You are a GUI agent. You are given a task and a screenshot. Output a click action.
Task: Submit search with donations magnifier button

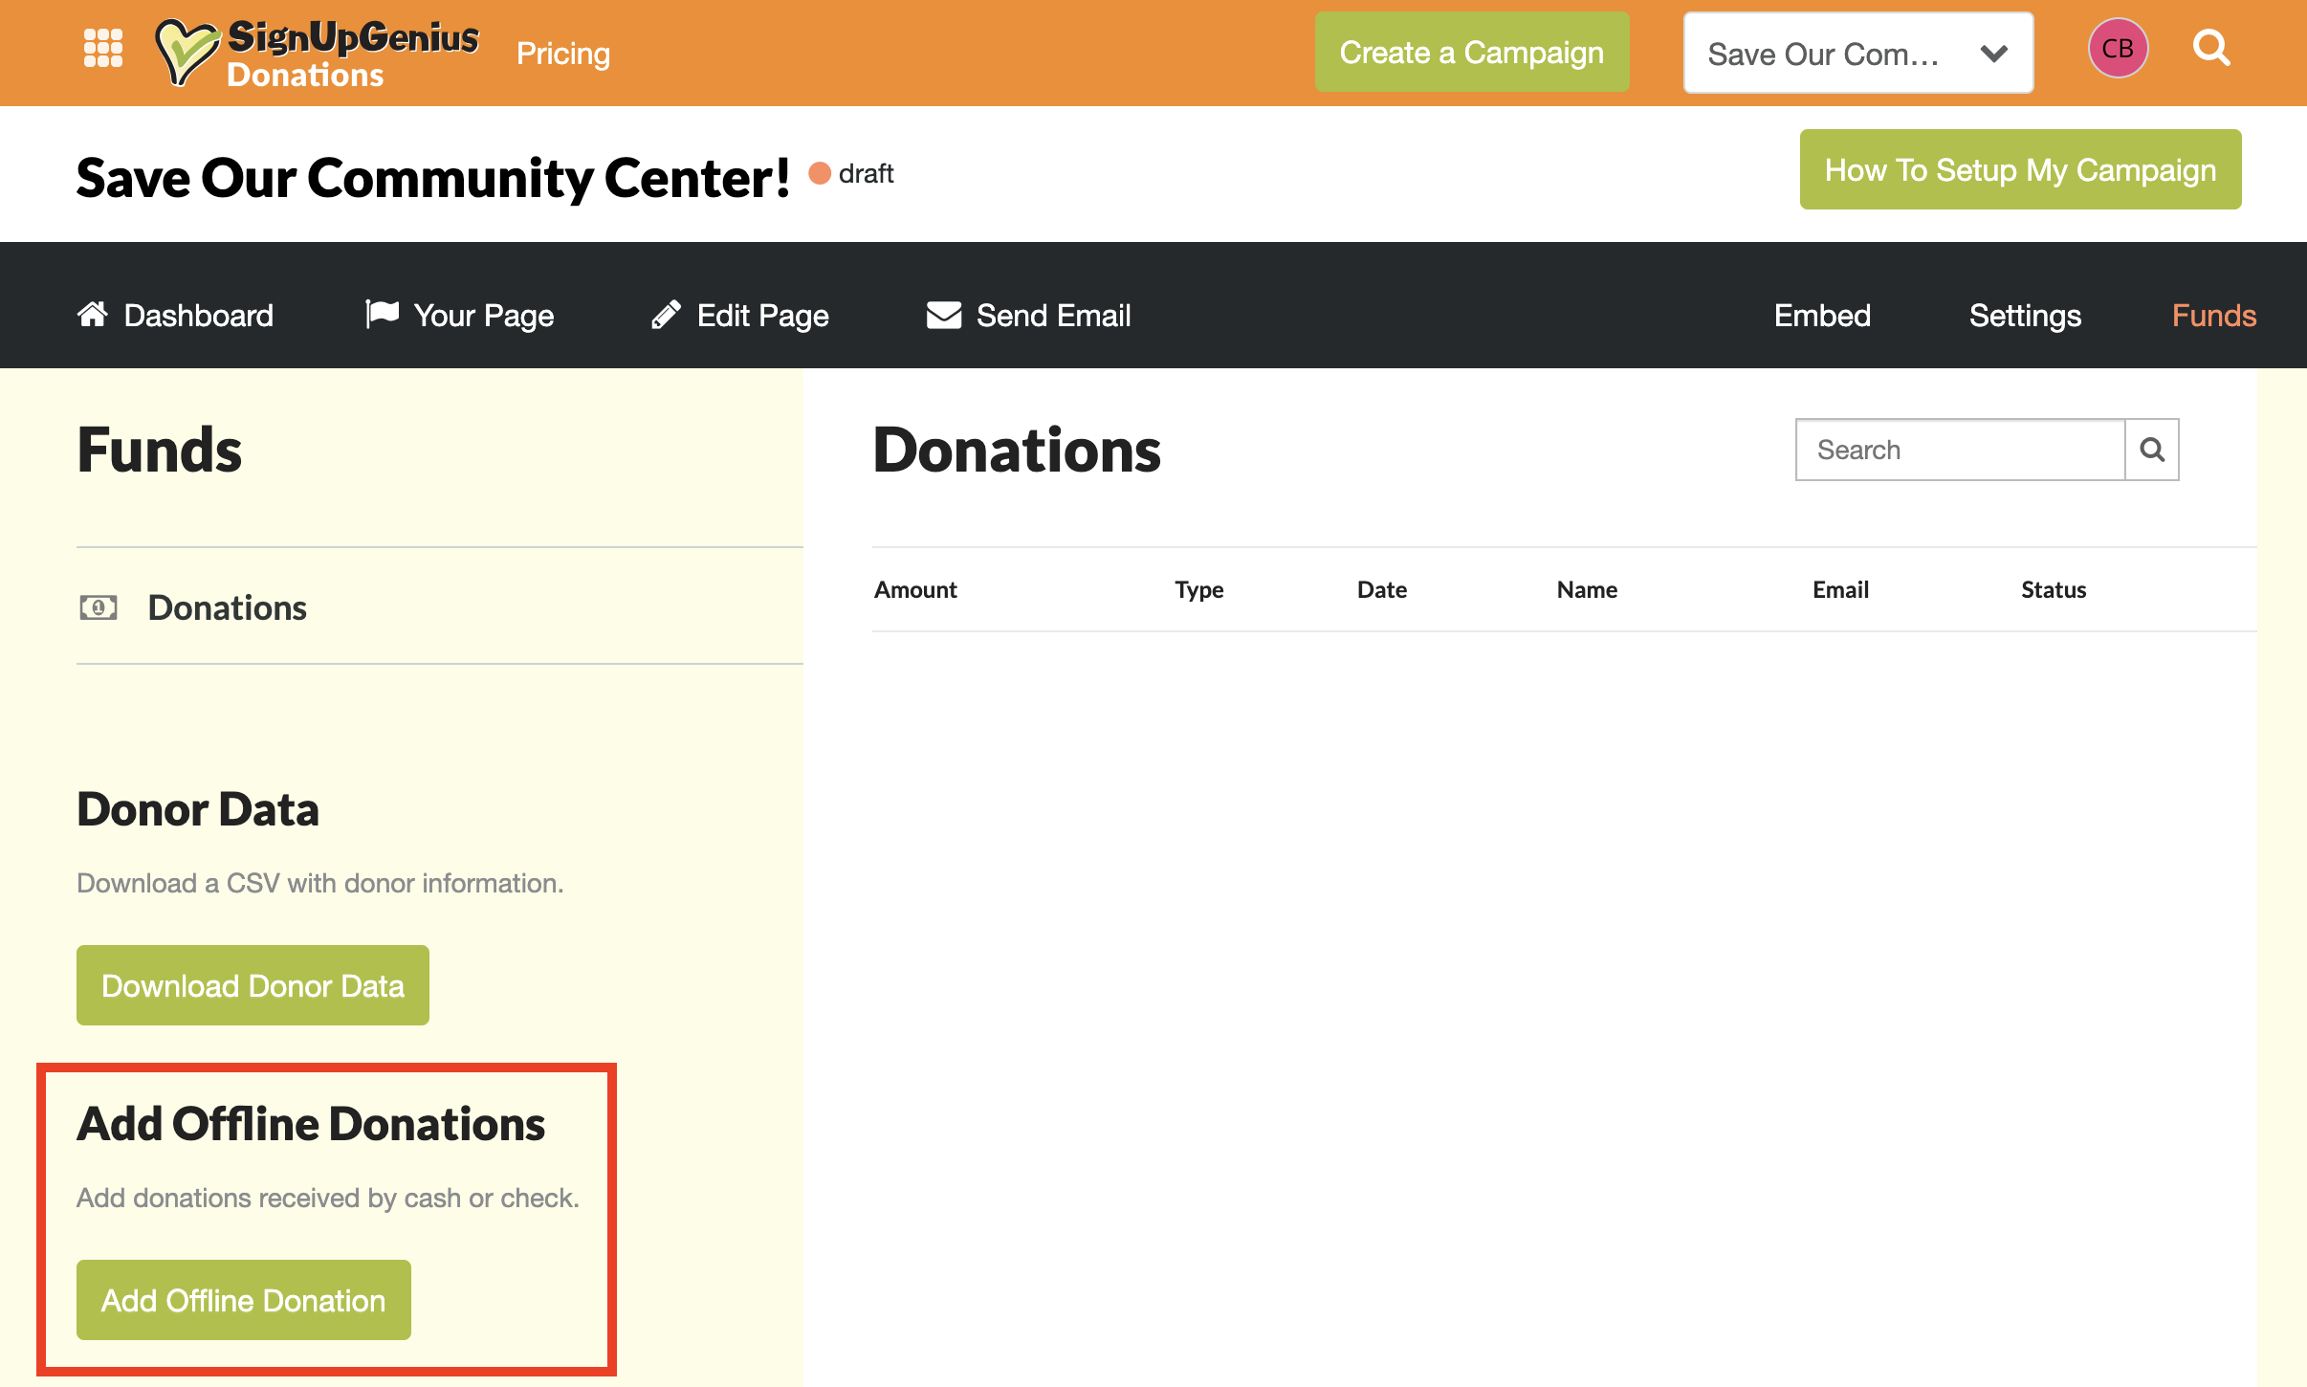[x=2151, y=450]
